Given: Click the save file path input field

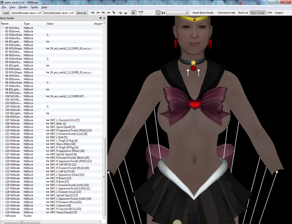Looking at the screenshot, I should [x=59, y=13].
